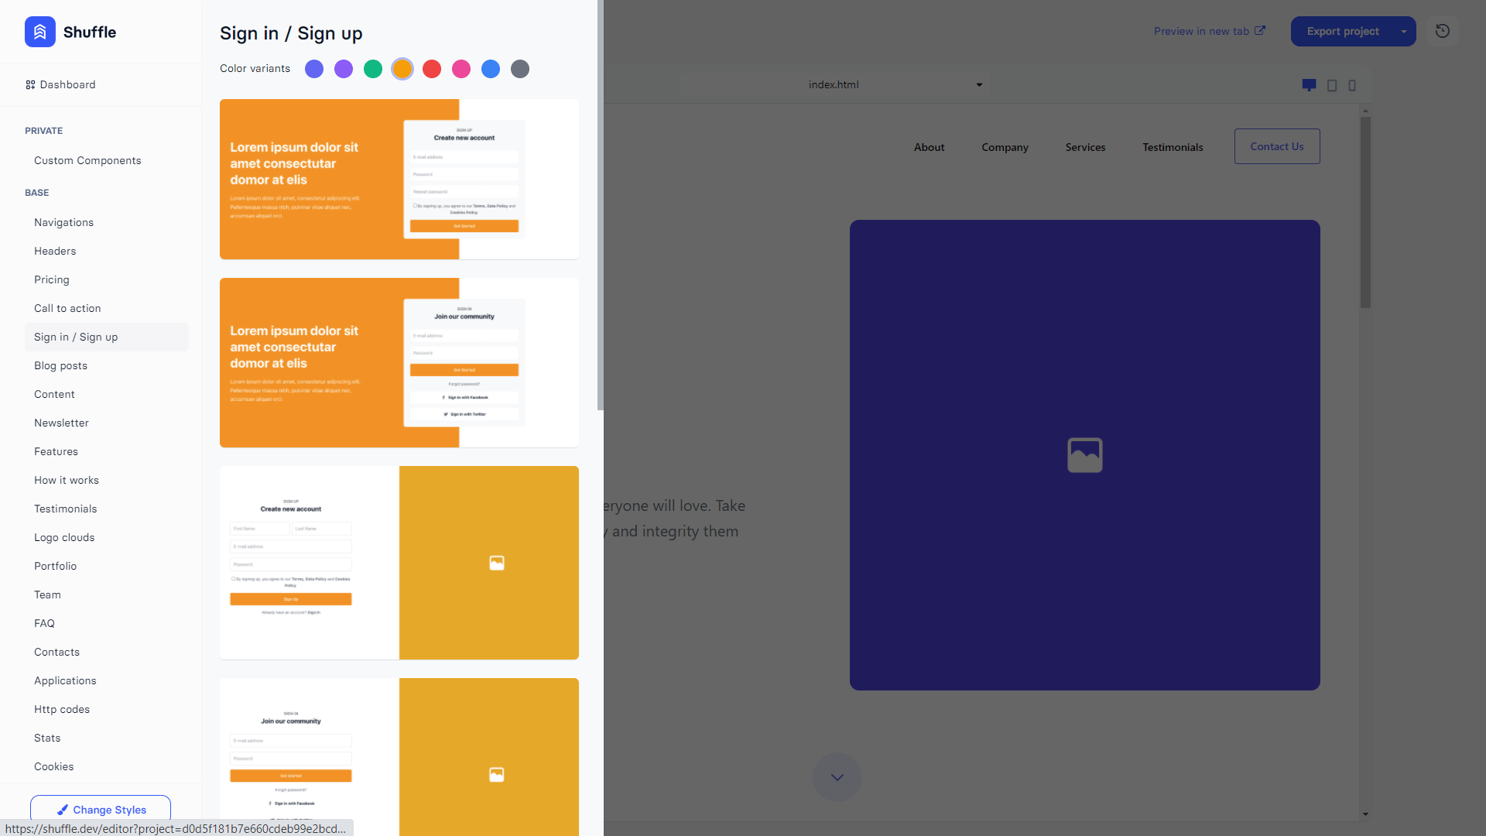Image resolution: width=1486 pixels, height=836 pixels.
Task: Click the Dashboard grid icon
Action: pos(31,84)
